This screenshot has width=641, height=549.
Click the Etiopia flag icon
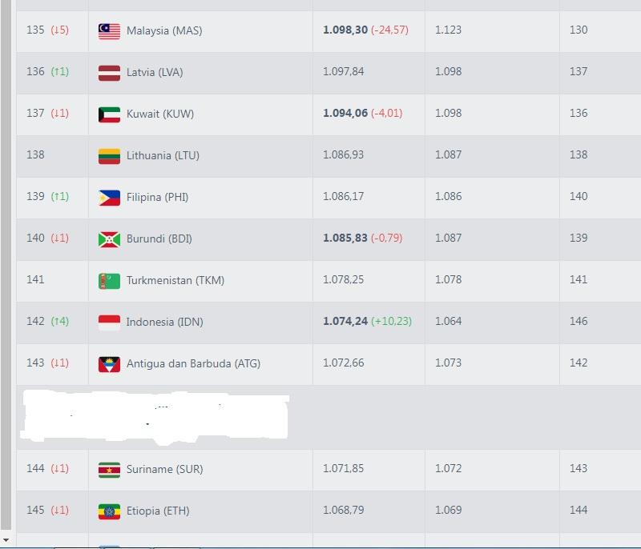109,511
